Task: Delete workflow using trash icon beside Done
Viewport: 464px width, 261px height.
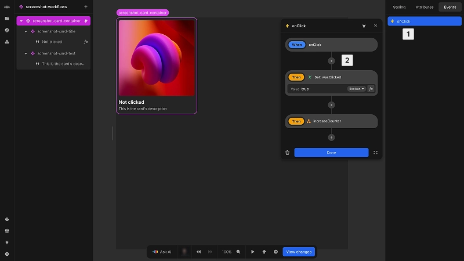Action: (287, 153)
